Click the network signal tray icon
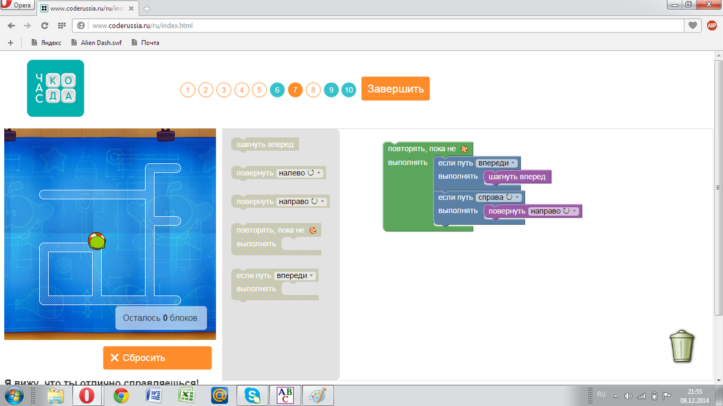This screenshot has height=406, width=723. tap(641, 396)
